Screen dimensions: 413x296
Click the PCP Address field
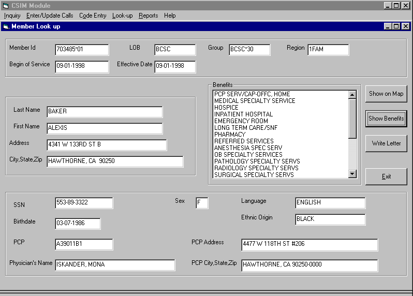pyautogui.click(x=309, y=245)
